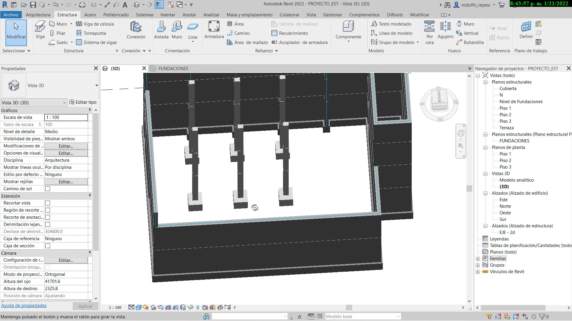Viewport: 572px width, 321px height.
Task: Toggle the Recortar vista checkbox
Action: click(48, 203)
